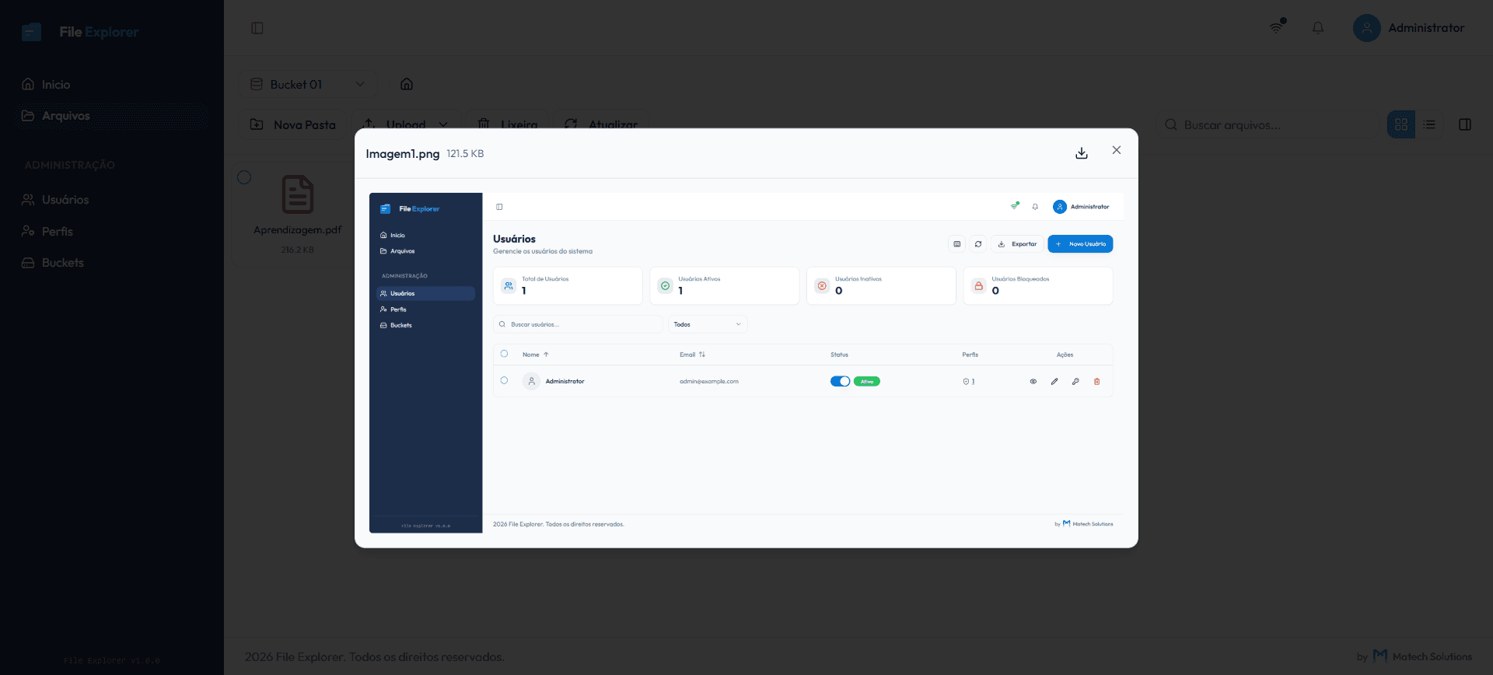Click the File Explorer title text
This screenshot has width=1493, height=675.
[x=99, y=32]
